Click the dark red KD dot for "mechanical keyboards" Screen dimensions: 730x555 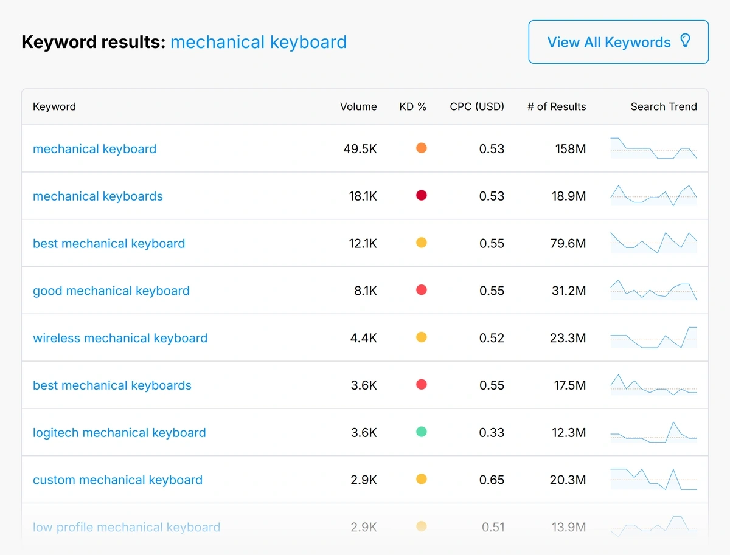point(421,196)
